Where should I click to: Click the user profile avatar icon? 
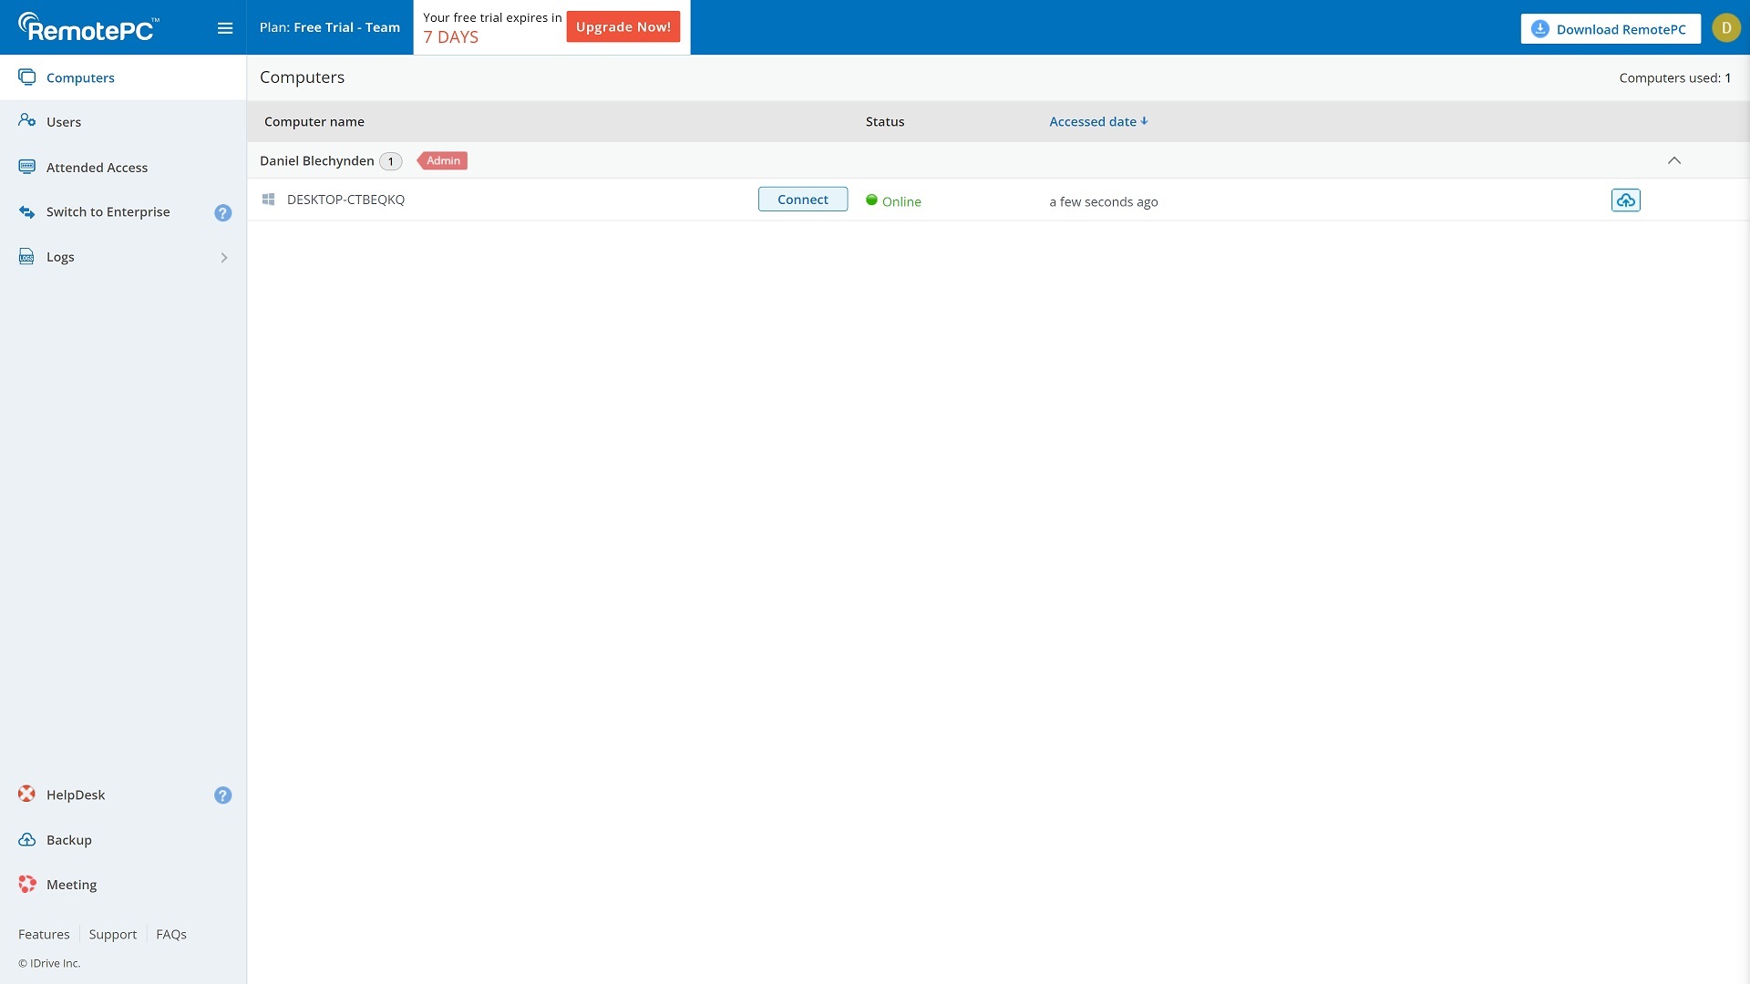[x=1727, y=26]
